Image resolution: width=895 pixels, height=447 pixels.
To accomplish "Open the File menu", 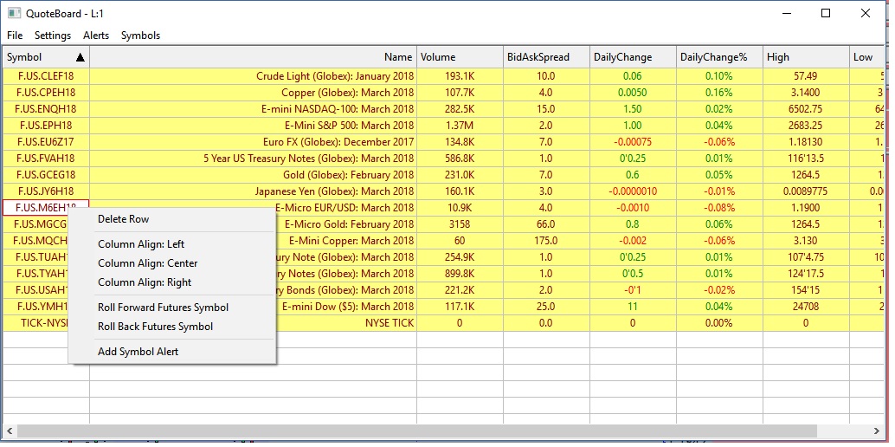I will click(15, 36).
